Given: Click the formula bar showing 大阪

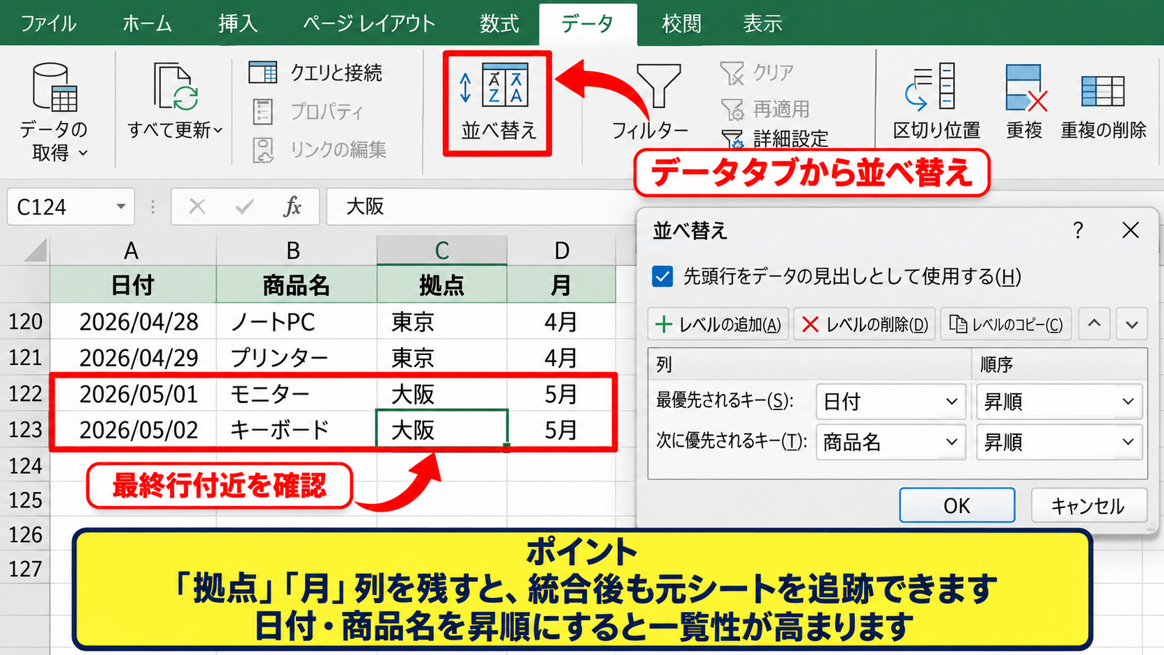Looking at the screenshot, I should (480, 207).
